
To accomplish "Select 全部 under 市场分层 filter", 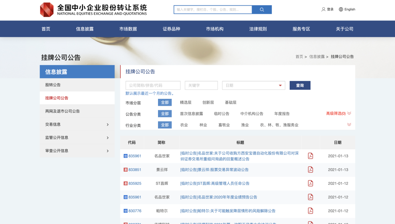I will tap(165, 102).
